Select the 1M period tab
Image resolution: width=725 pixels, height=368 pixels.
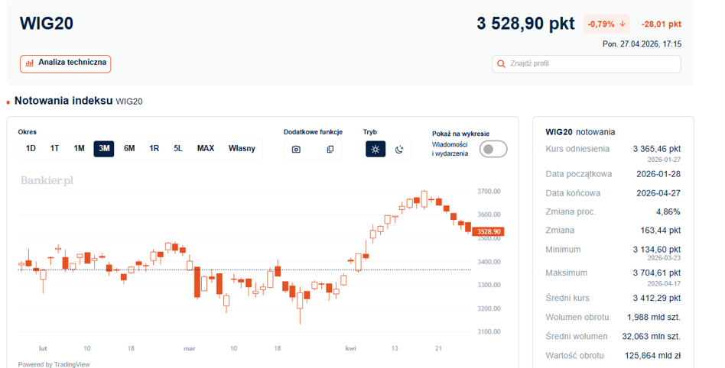pos(79,149)
